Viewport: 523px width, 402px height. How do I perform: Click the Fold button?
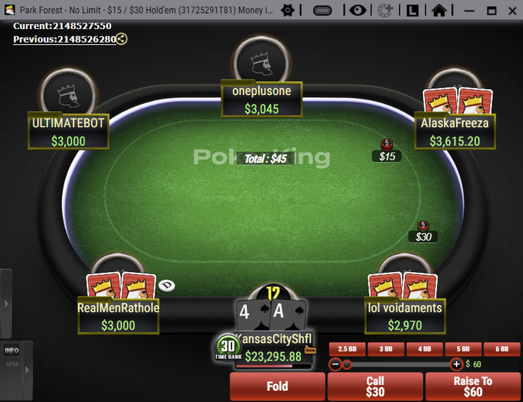277,386
